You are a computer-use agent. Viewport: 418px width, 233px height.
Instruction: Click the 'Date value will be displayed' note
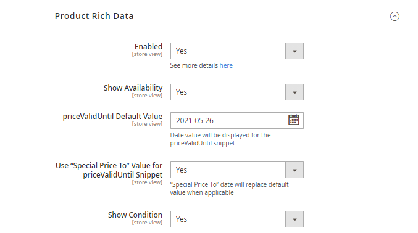click(220, 139)
